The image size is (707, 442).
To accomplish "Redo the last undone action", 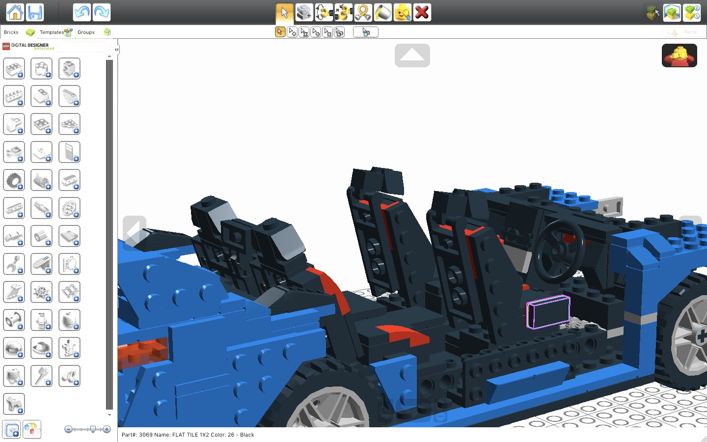I will 102,12.
